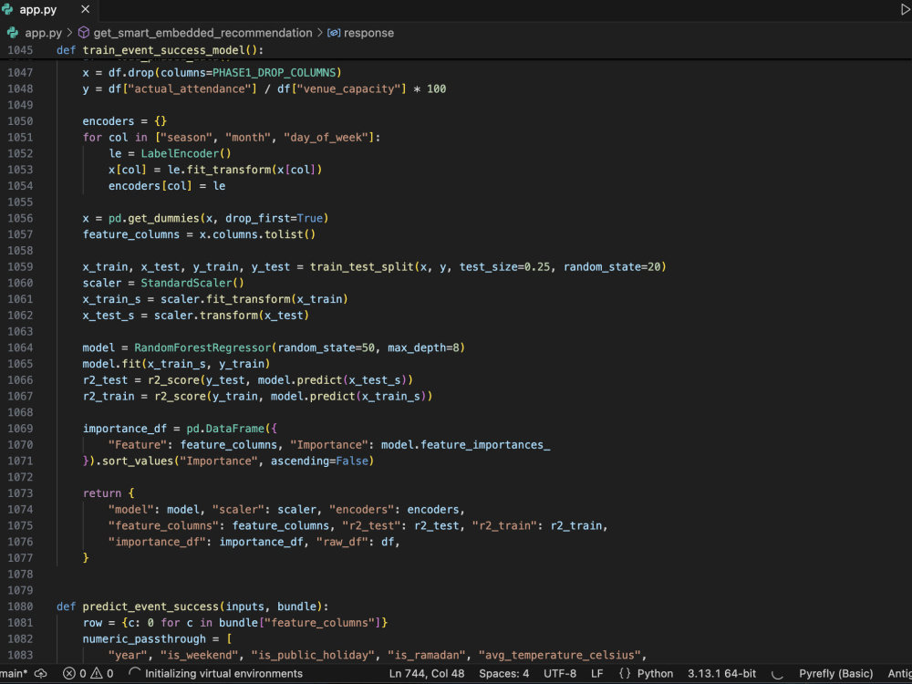Viewport: 912px width, 684px height.
Task: Click numeric_passthrough on line 1082
Action: pyautogui.click(x=144, y=639)
